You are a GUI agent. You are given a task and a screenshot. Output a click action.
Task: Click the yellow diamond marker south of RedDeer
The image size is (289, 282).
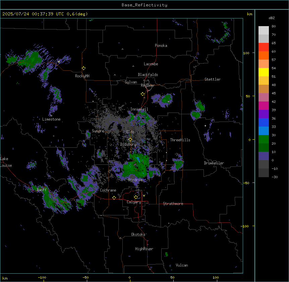[143, 94]
